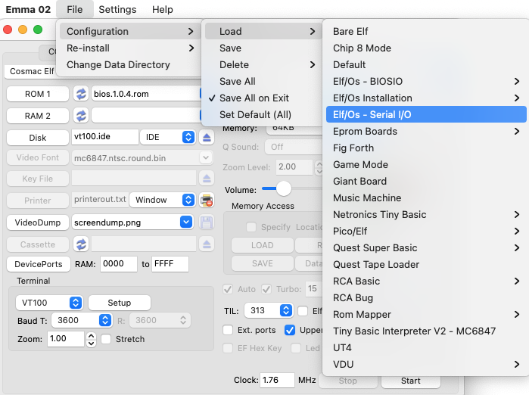Image resolution: width=529 pixels, height=395 pixels.
Task: Click the Clock 1.76 MHz field
Action: click(277, 380)
